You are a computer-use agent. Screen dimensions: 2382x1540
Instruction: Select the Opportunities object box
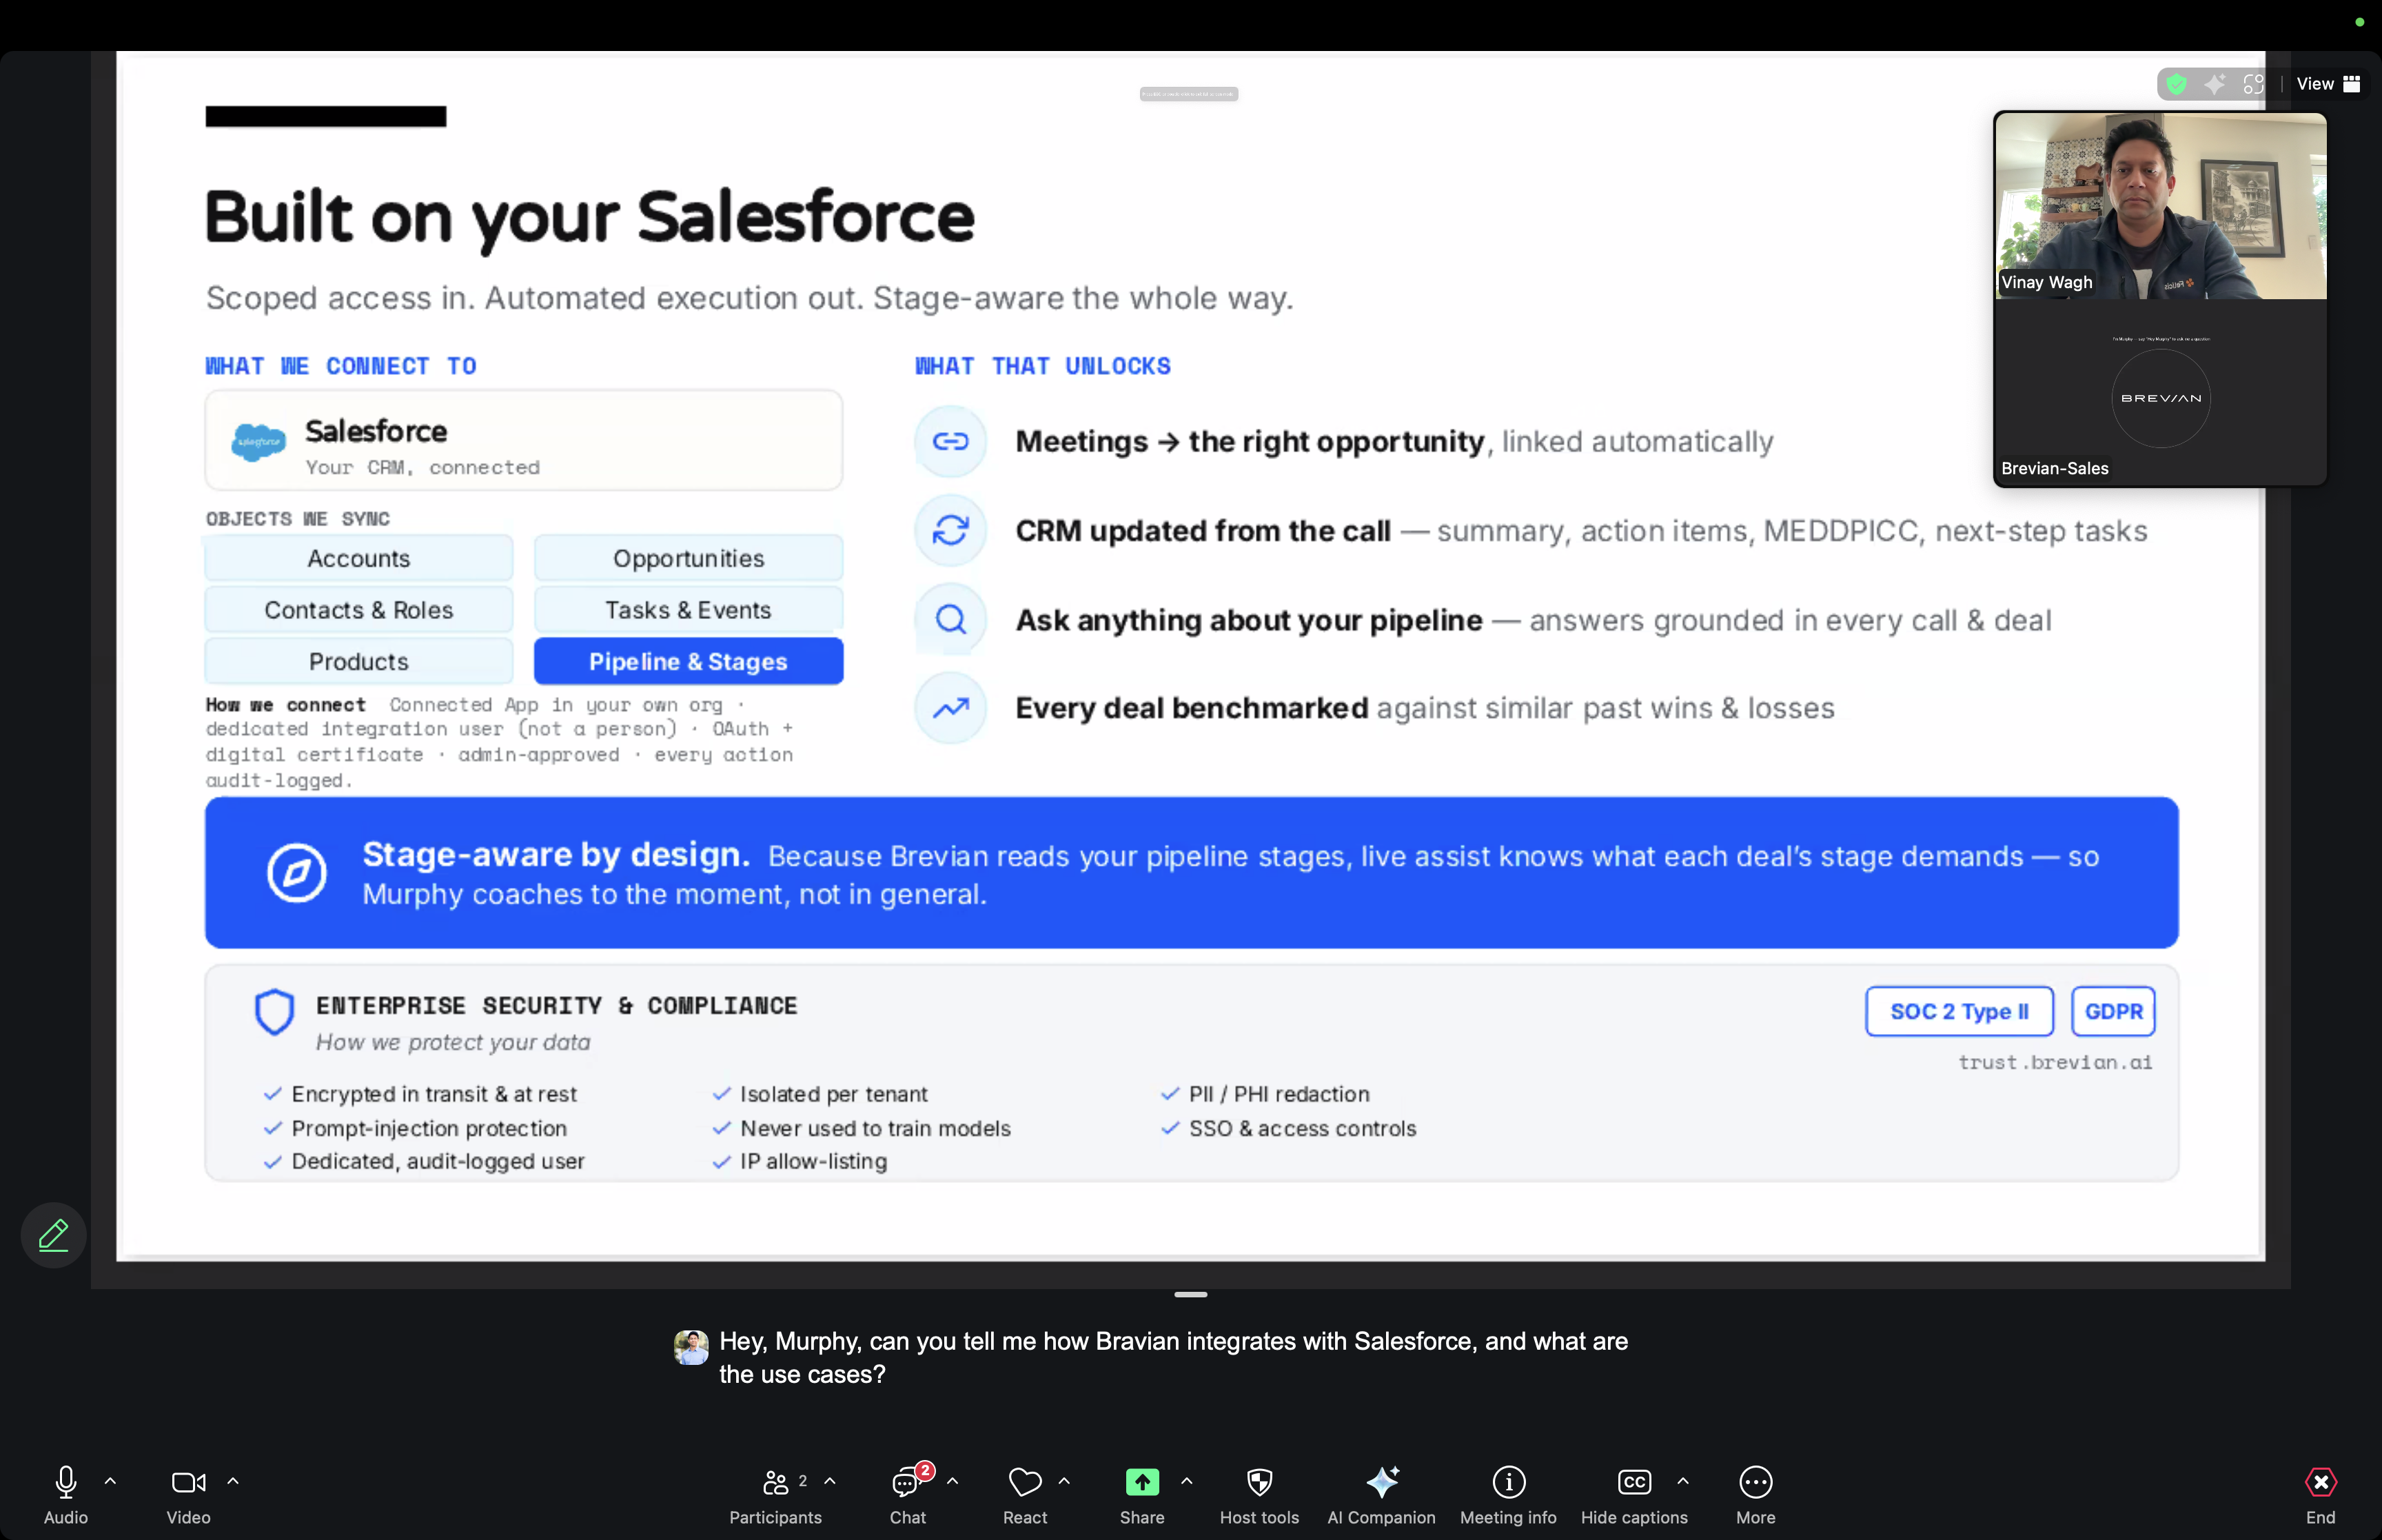pos(689,558)
